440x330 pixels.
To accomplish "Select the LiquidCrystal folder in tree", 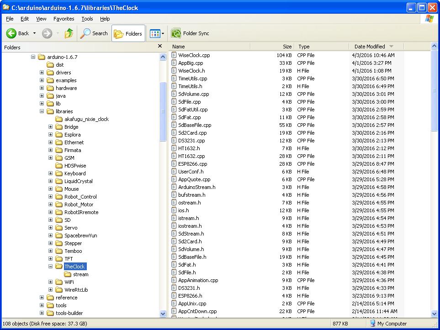I will click(79, 181).
